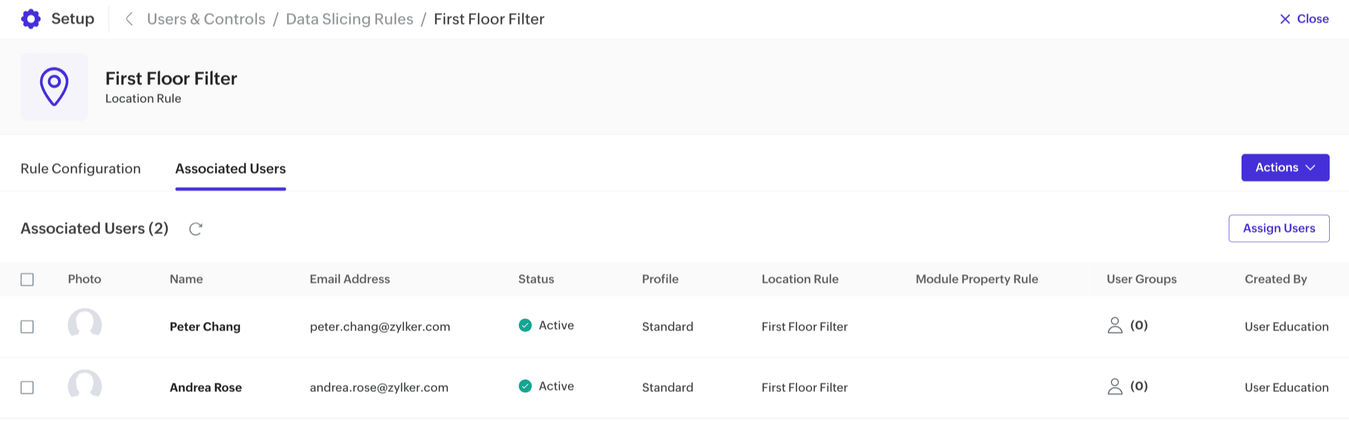1349x447 pixels.
Task: Open Data Slicing Rules breadcrumb
Action: point(349,19)
